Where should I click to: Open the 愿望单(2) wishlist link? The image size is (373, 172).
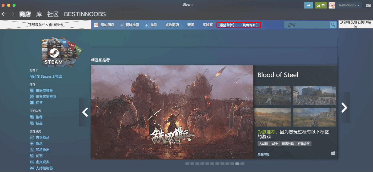227,25
